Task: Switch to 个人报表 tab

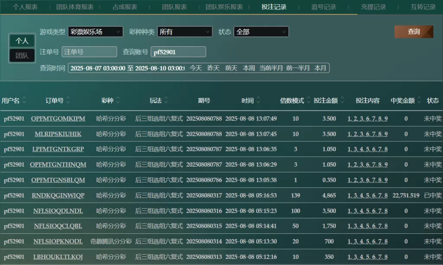Action: point(25,7)
